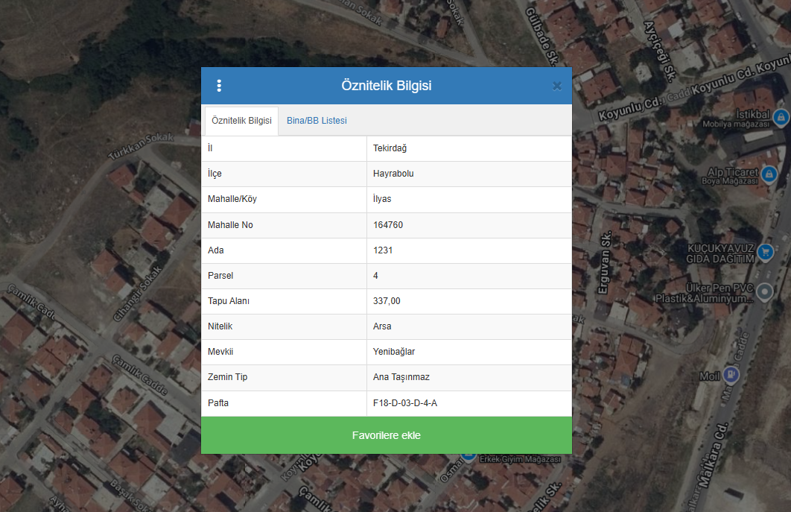Click the İstikbal Mobilya mağazası map marker

[781, 117]
